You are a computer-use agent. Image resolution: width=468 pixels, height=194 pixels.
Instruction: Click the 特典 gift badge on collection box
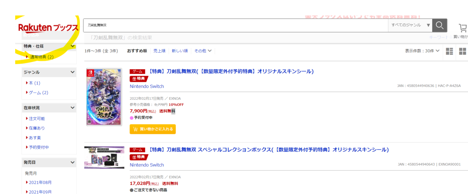pos(139,157)
